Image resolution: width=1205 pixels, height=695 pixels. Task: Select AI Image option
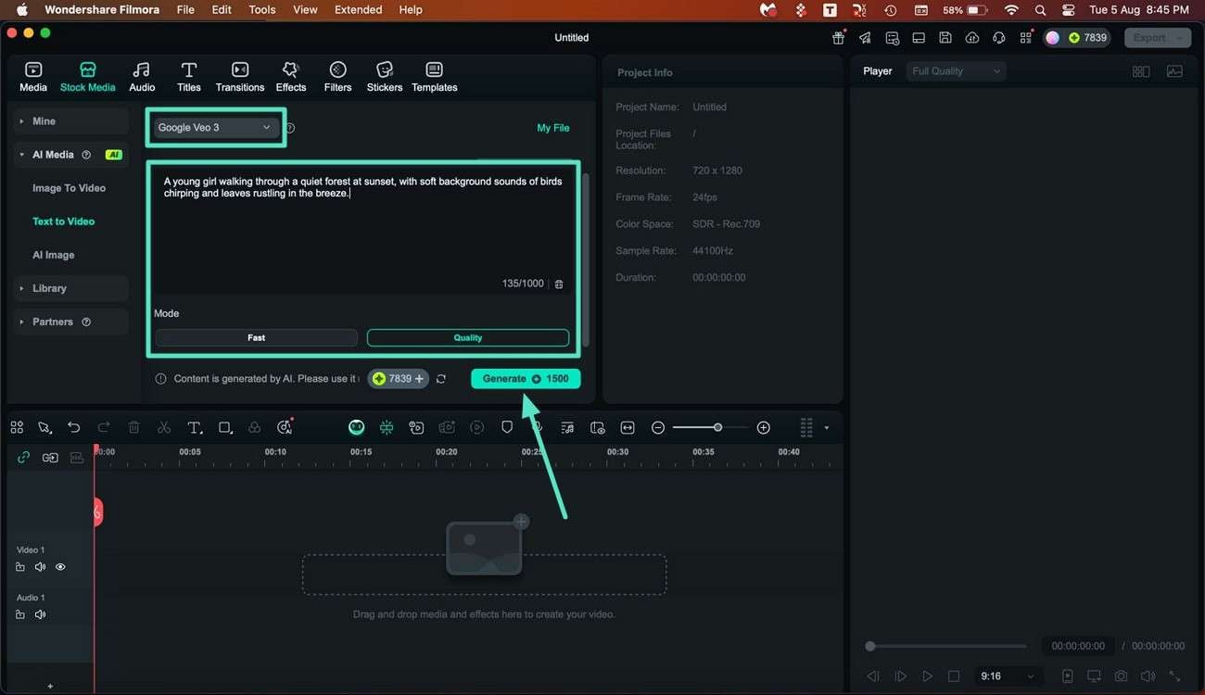(x=53, y=255)
